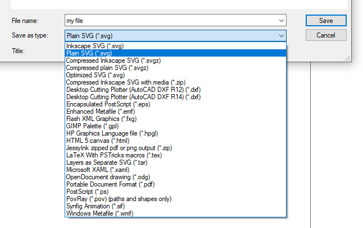Select OpenDocument drawing (*.odg)
The width and height of the screenshot is (363, 228).
coord(175,177)
